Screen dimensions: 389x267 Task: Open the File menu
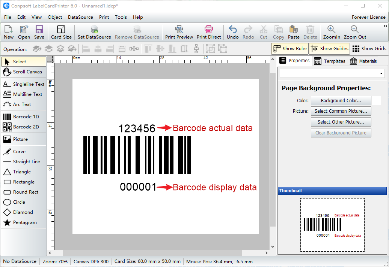click(x=8, y=17)
